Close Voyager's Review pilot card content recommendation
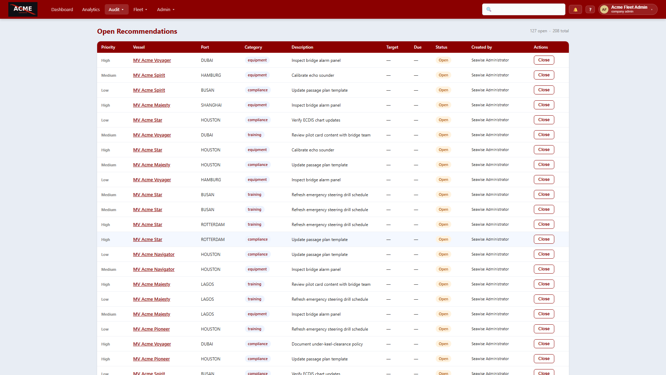666x375 pixels. [x=544, y=135]
